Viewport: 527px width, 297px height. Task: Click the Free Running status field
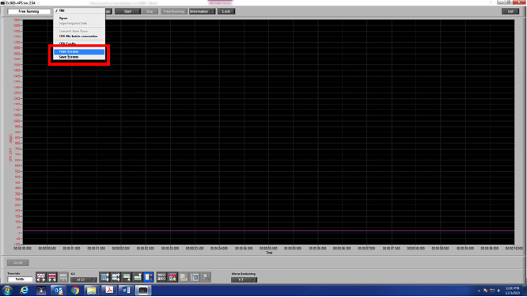click(x=29, y=11)
